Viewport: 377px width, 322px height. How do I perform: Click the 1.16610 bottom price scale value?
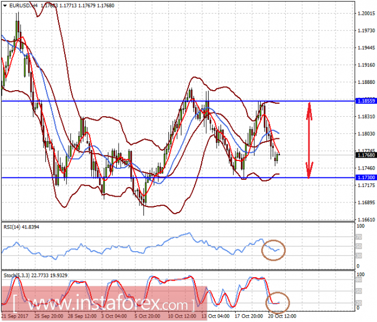366,219
